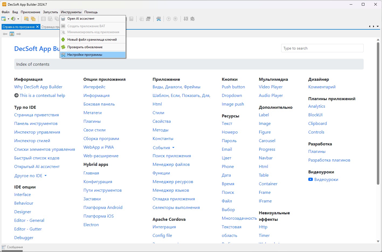The width and height of the screenshot is (382, 252).
Task: Click the run play toolbar icon
Action: [168, 19]
